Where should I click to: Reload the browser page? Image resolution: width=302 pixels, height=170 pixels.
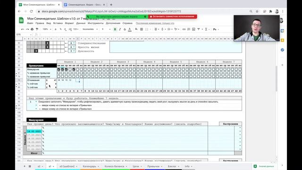32,11
